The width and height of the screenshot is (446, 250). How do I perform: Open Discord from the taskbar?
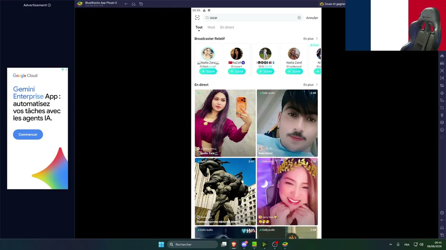pyautogui.click(x=244, y=244)
